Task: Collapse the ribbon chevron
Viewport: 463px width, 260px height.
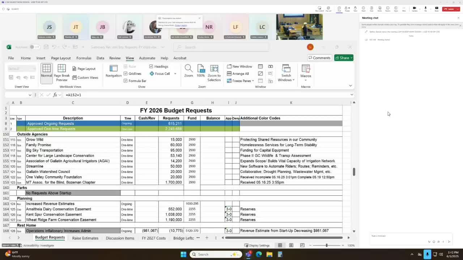Action: 350,86
